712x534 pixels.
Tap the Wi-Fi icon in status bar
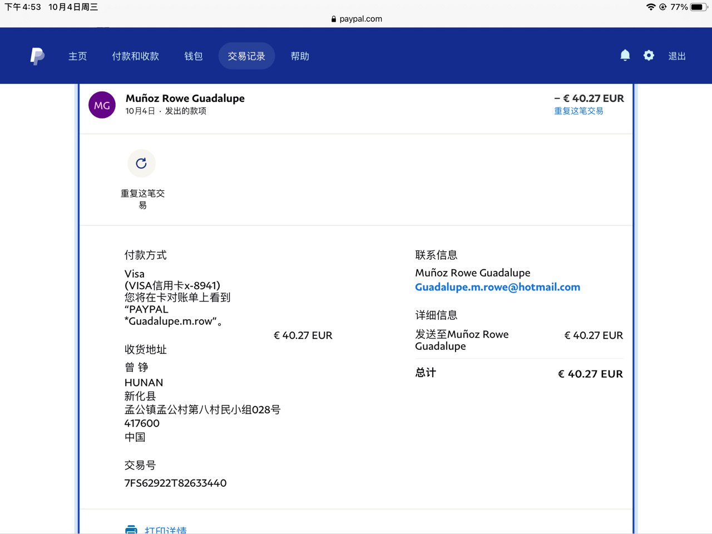coord(650,7)
